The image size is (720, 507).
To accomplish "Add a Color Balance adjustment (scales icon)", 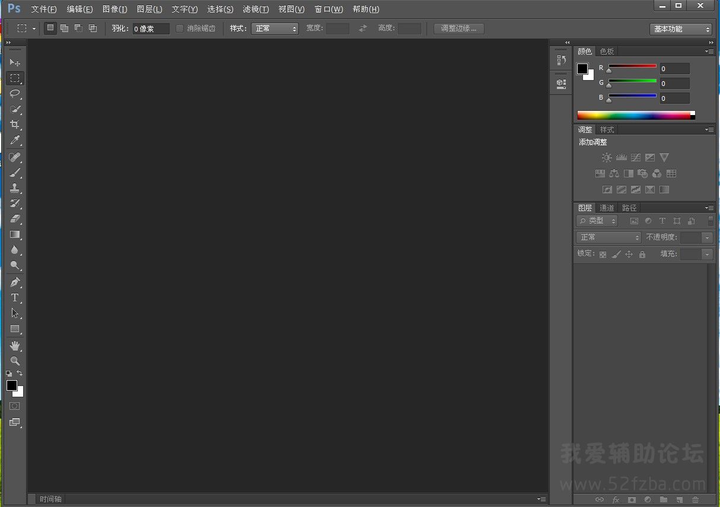I will pyautogui.click(x=614, y=174).
